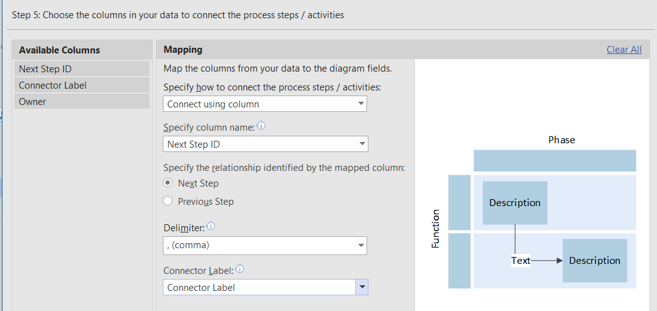Click the Function swimlane label in preview
Image resolution: width=657 pixels, height=311 pixels.
click(435, 229)
